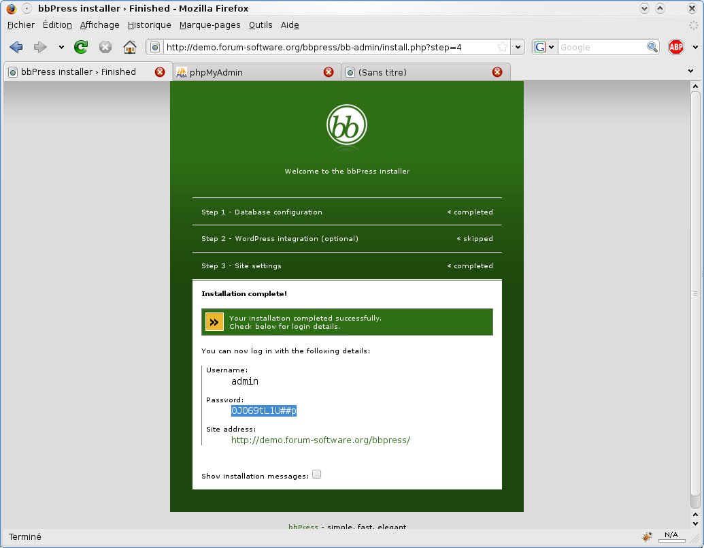Open the URL bar history dropdown
The image size is (704, 548).
coord(518,47)
